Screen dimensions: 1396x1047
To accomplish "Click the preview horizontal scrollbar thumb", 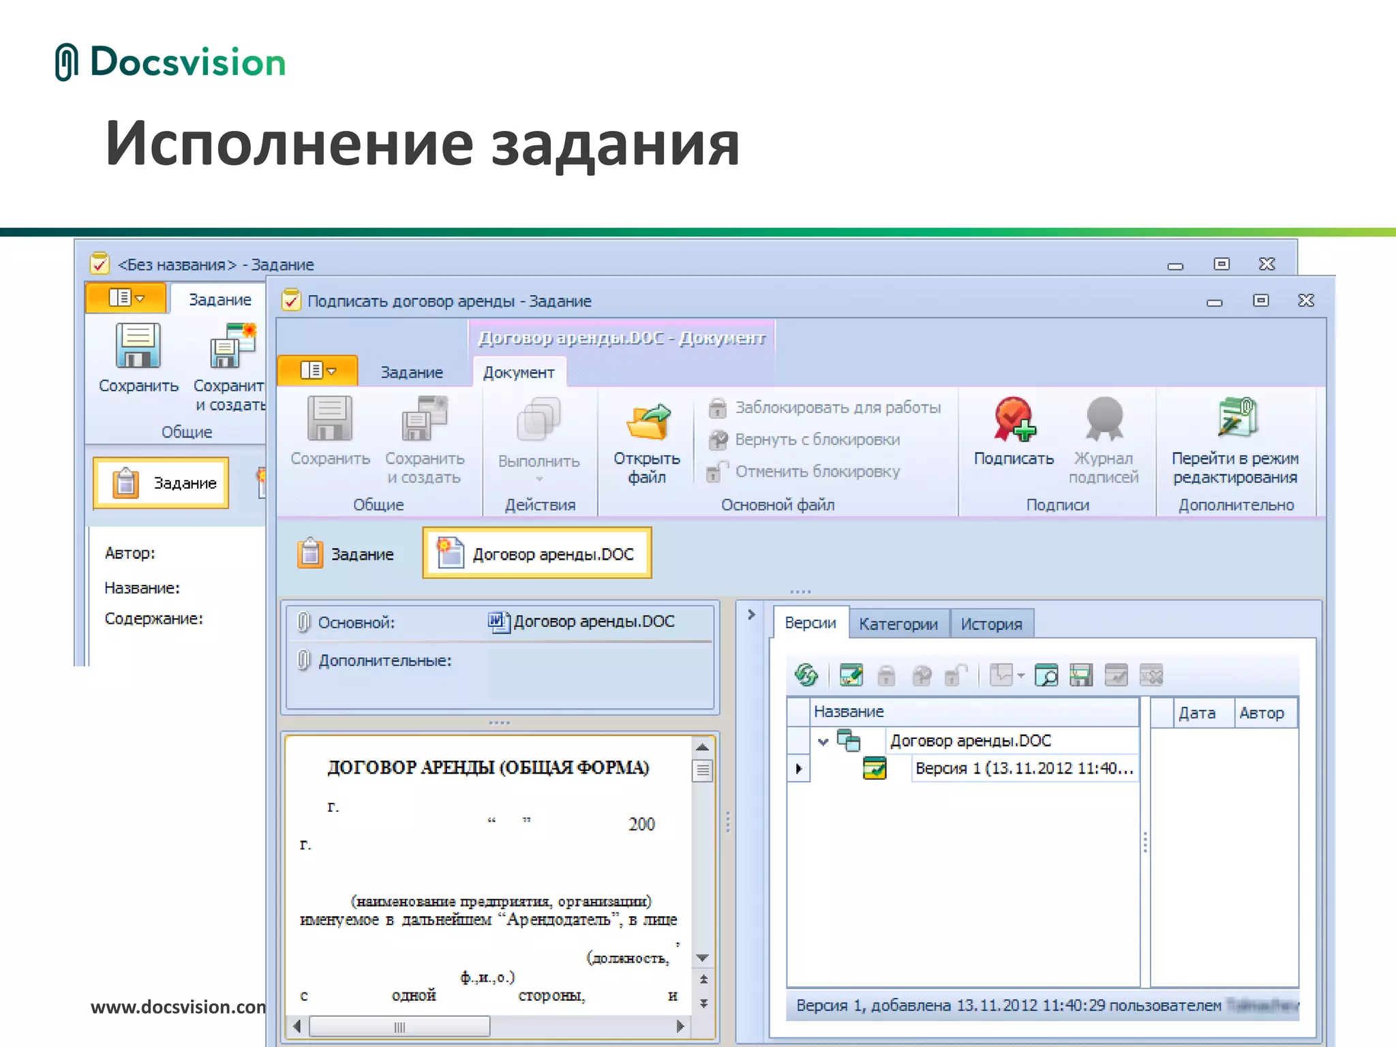I will (399, 1027).
